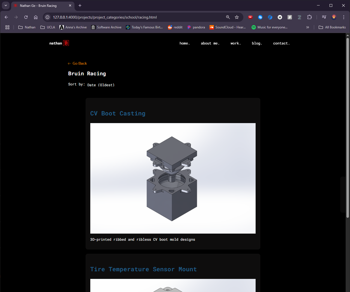Click the page vertical scrollbar
The width and height of the screenshot is (350, 292).
348,128
